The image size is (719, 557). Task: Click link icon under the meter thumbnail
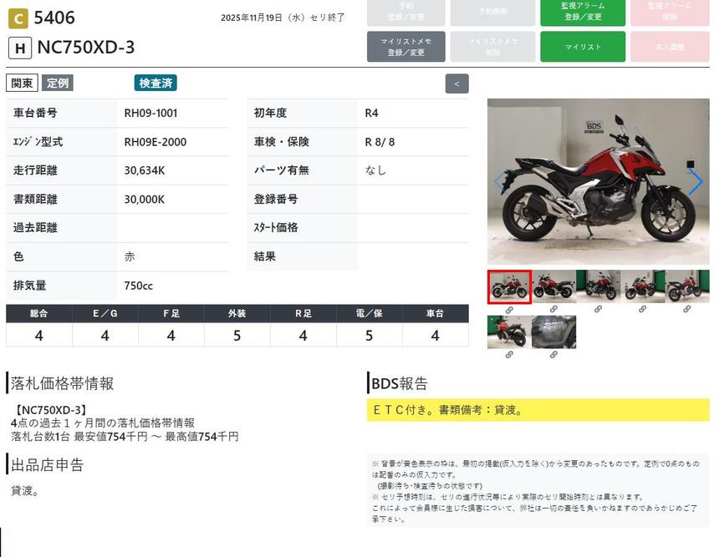(553, 355)
